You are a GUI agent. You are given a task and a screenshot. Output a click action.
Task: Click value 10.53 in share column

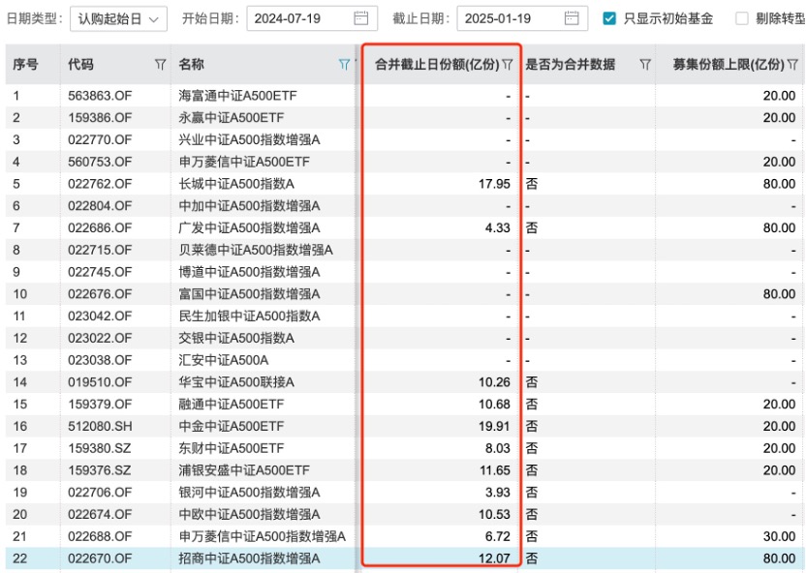tap(494, 515)
